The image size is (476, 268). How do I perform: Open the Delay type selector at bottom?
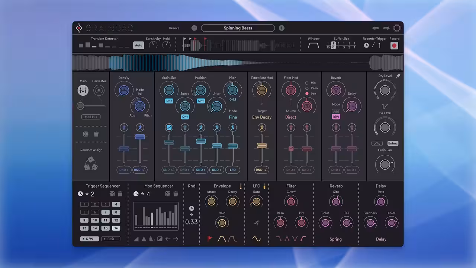pyautogui.click(x=381, y=239)
